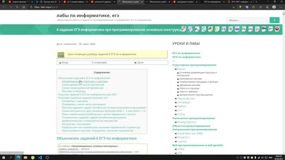Open 'Определить, какое число пропущено' link
285x160 pixels.
(x=84, y=104)
